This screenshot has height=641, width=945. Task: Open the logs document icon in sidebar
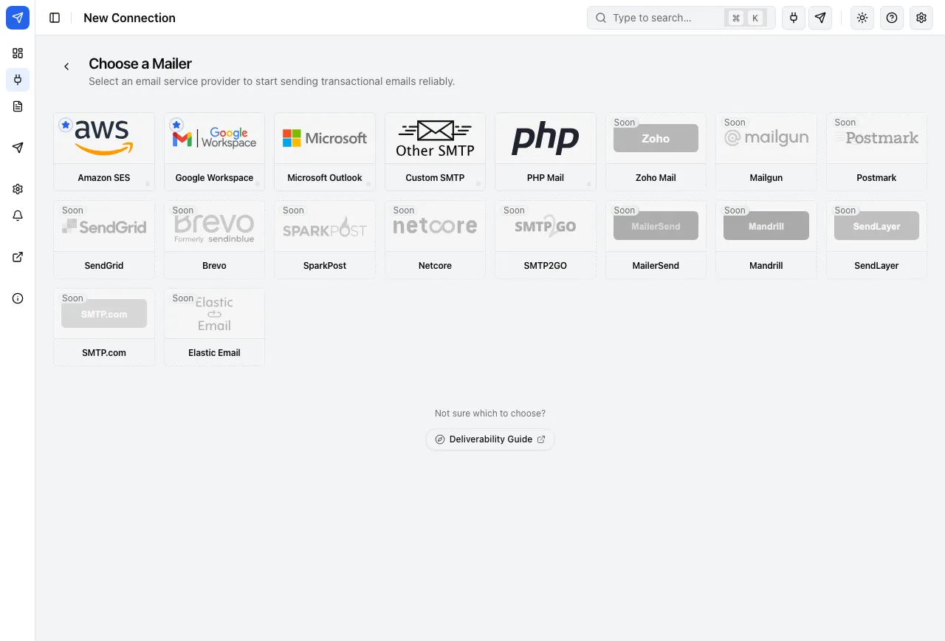pos(18,106)
